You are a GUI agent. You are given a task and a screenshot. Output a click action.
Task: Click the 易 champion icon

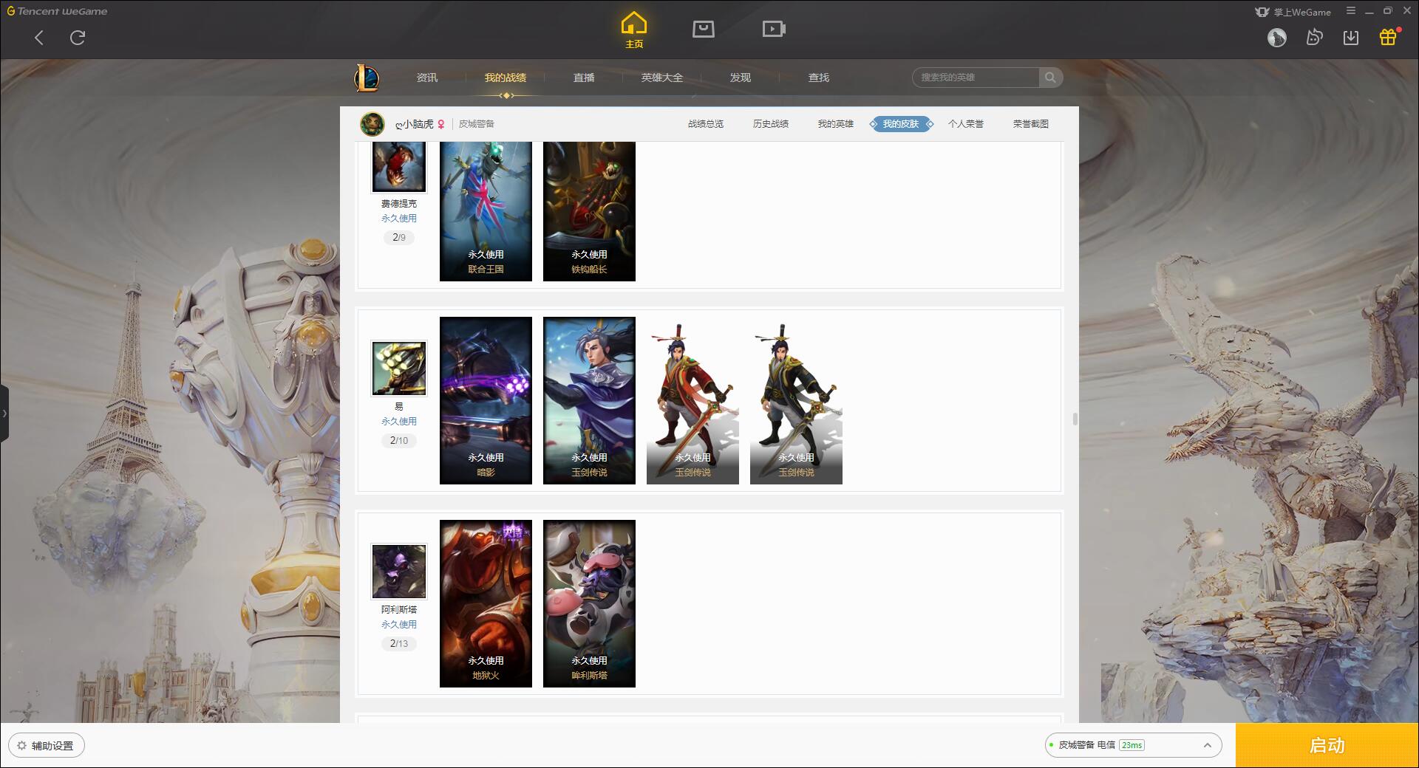[x=399, y=368]
